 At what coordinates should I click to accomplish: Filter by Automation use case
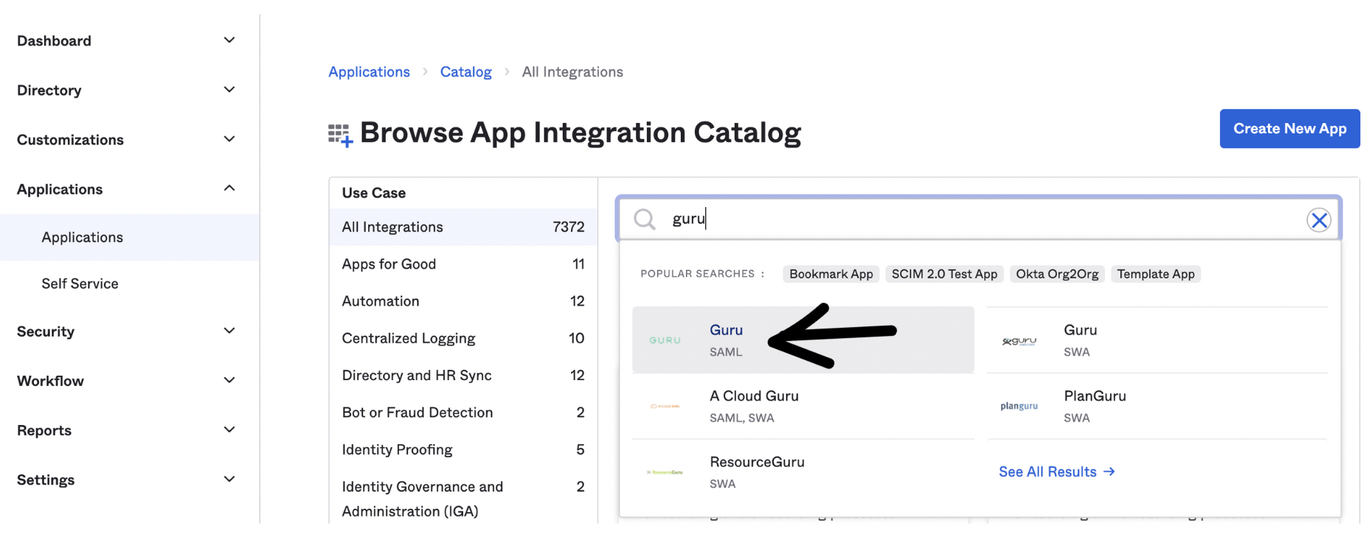tap(463, 301)
